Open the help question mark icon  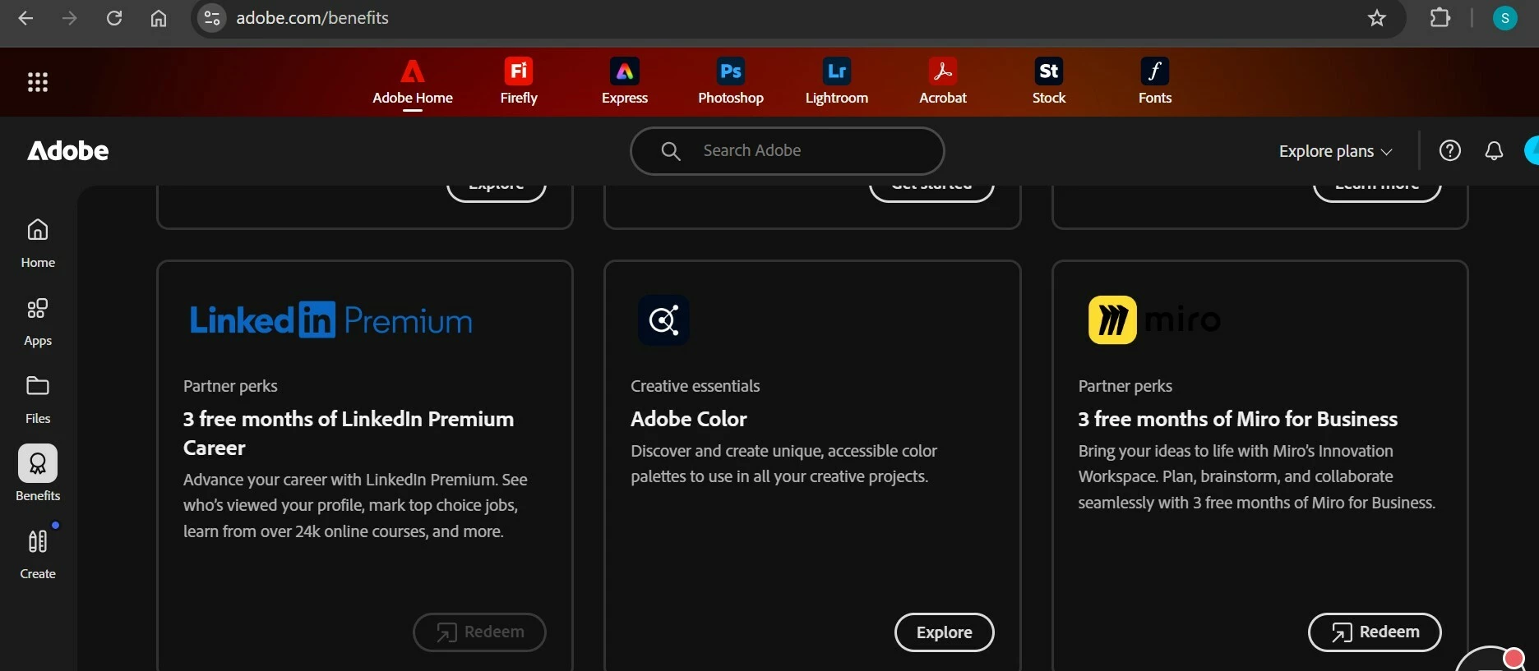click(1450, 150)
